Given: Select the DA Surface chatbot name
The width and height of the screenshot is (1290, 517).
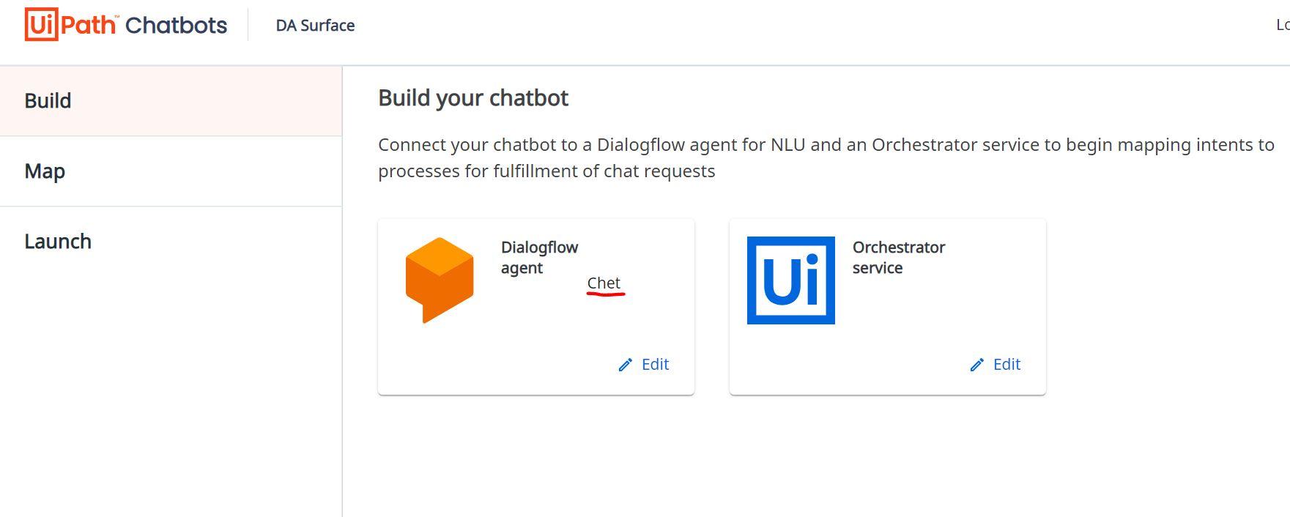Looking at the screenshot, I should click(315, 26).
